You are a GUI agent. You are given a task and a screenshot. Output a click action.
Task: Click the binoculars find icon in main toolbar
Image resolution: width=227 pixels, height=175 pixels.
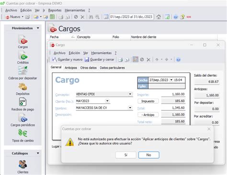(91, 17)
